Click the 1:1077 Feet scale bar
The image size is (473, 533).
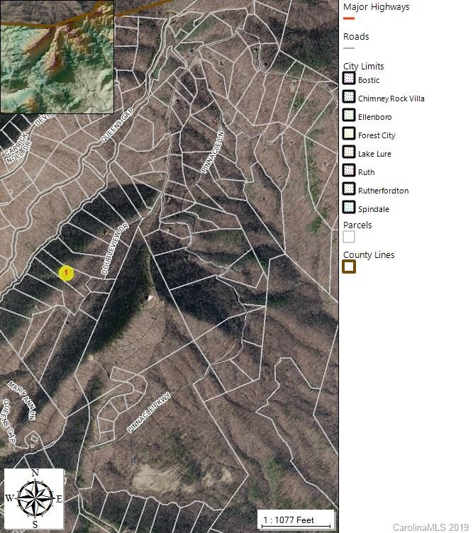(x=296, y=521)
